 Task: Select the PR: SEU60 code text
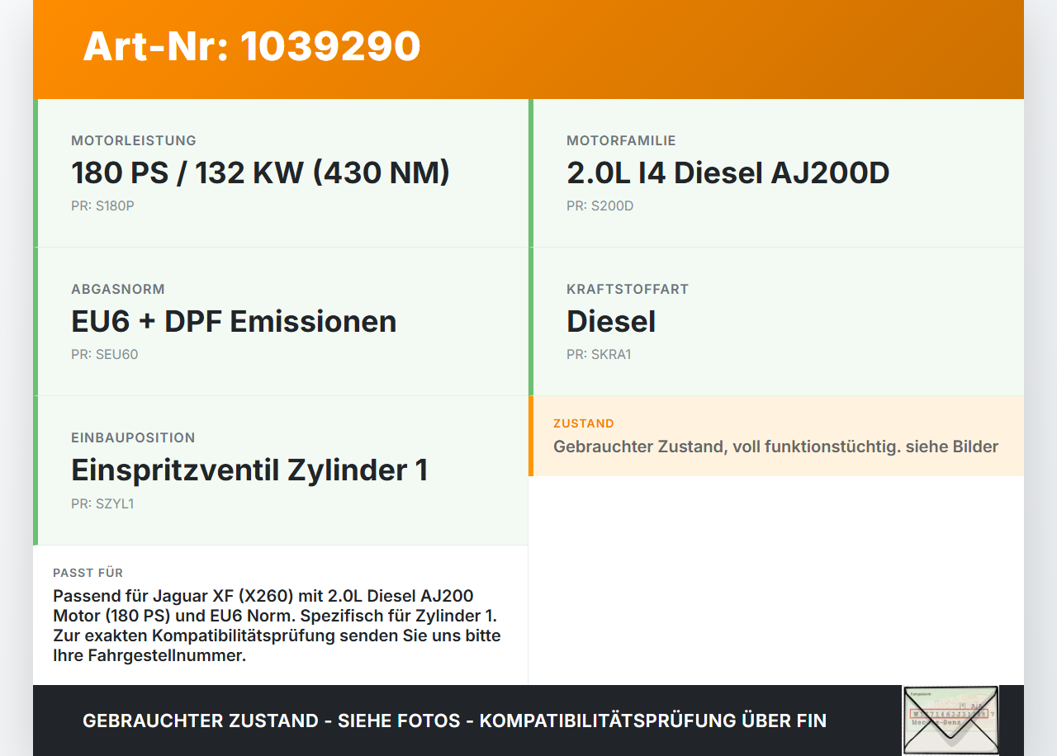(x=104, y=355)
